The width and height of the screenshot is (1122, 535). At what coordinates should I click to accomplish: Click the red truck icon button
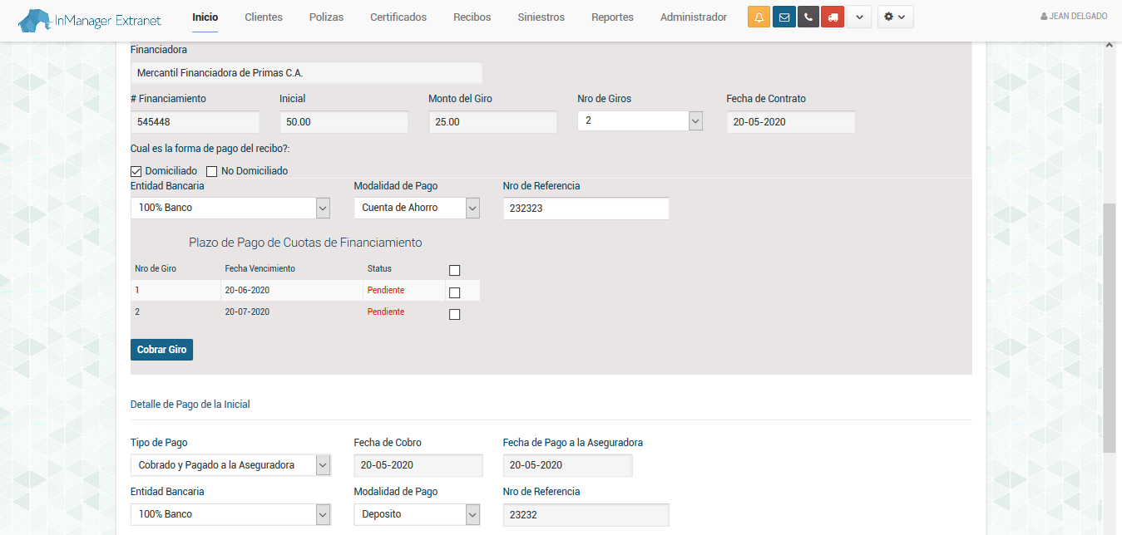[x=833, y=17]
